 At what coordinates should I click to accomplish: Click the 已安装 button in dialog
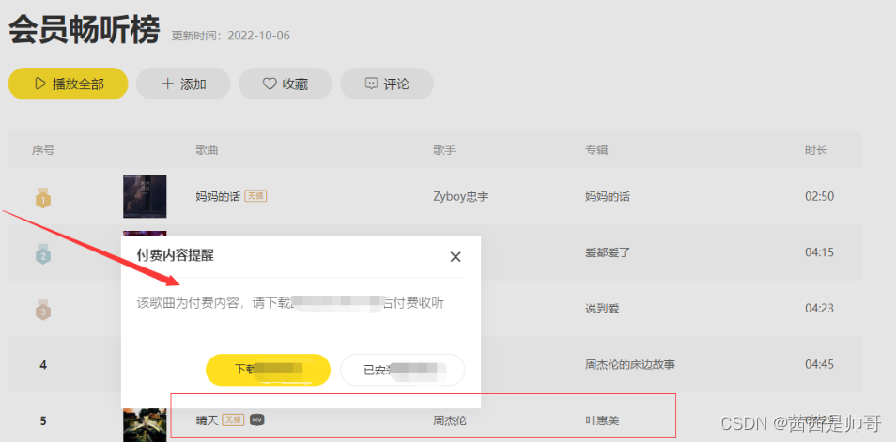(x=402, y=370)
